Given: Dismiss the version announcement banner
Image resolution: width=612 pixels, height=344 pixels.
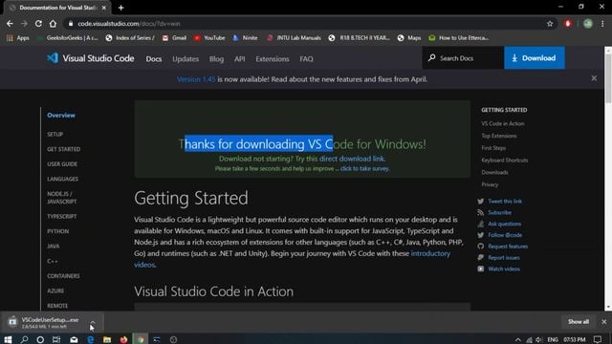Looking at the screenshot, I should [x=594, y=78].
